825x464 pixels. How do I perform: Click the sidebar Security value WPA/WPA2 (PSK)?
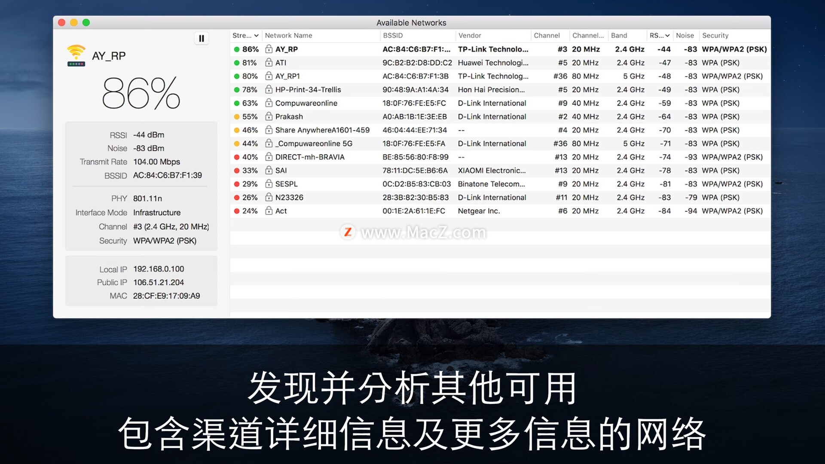pyautogui.click(x=165, y=241)
